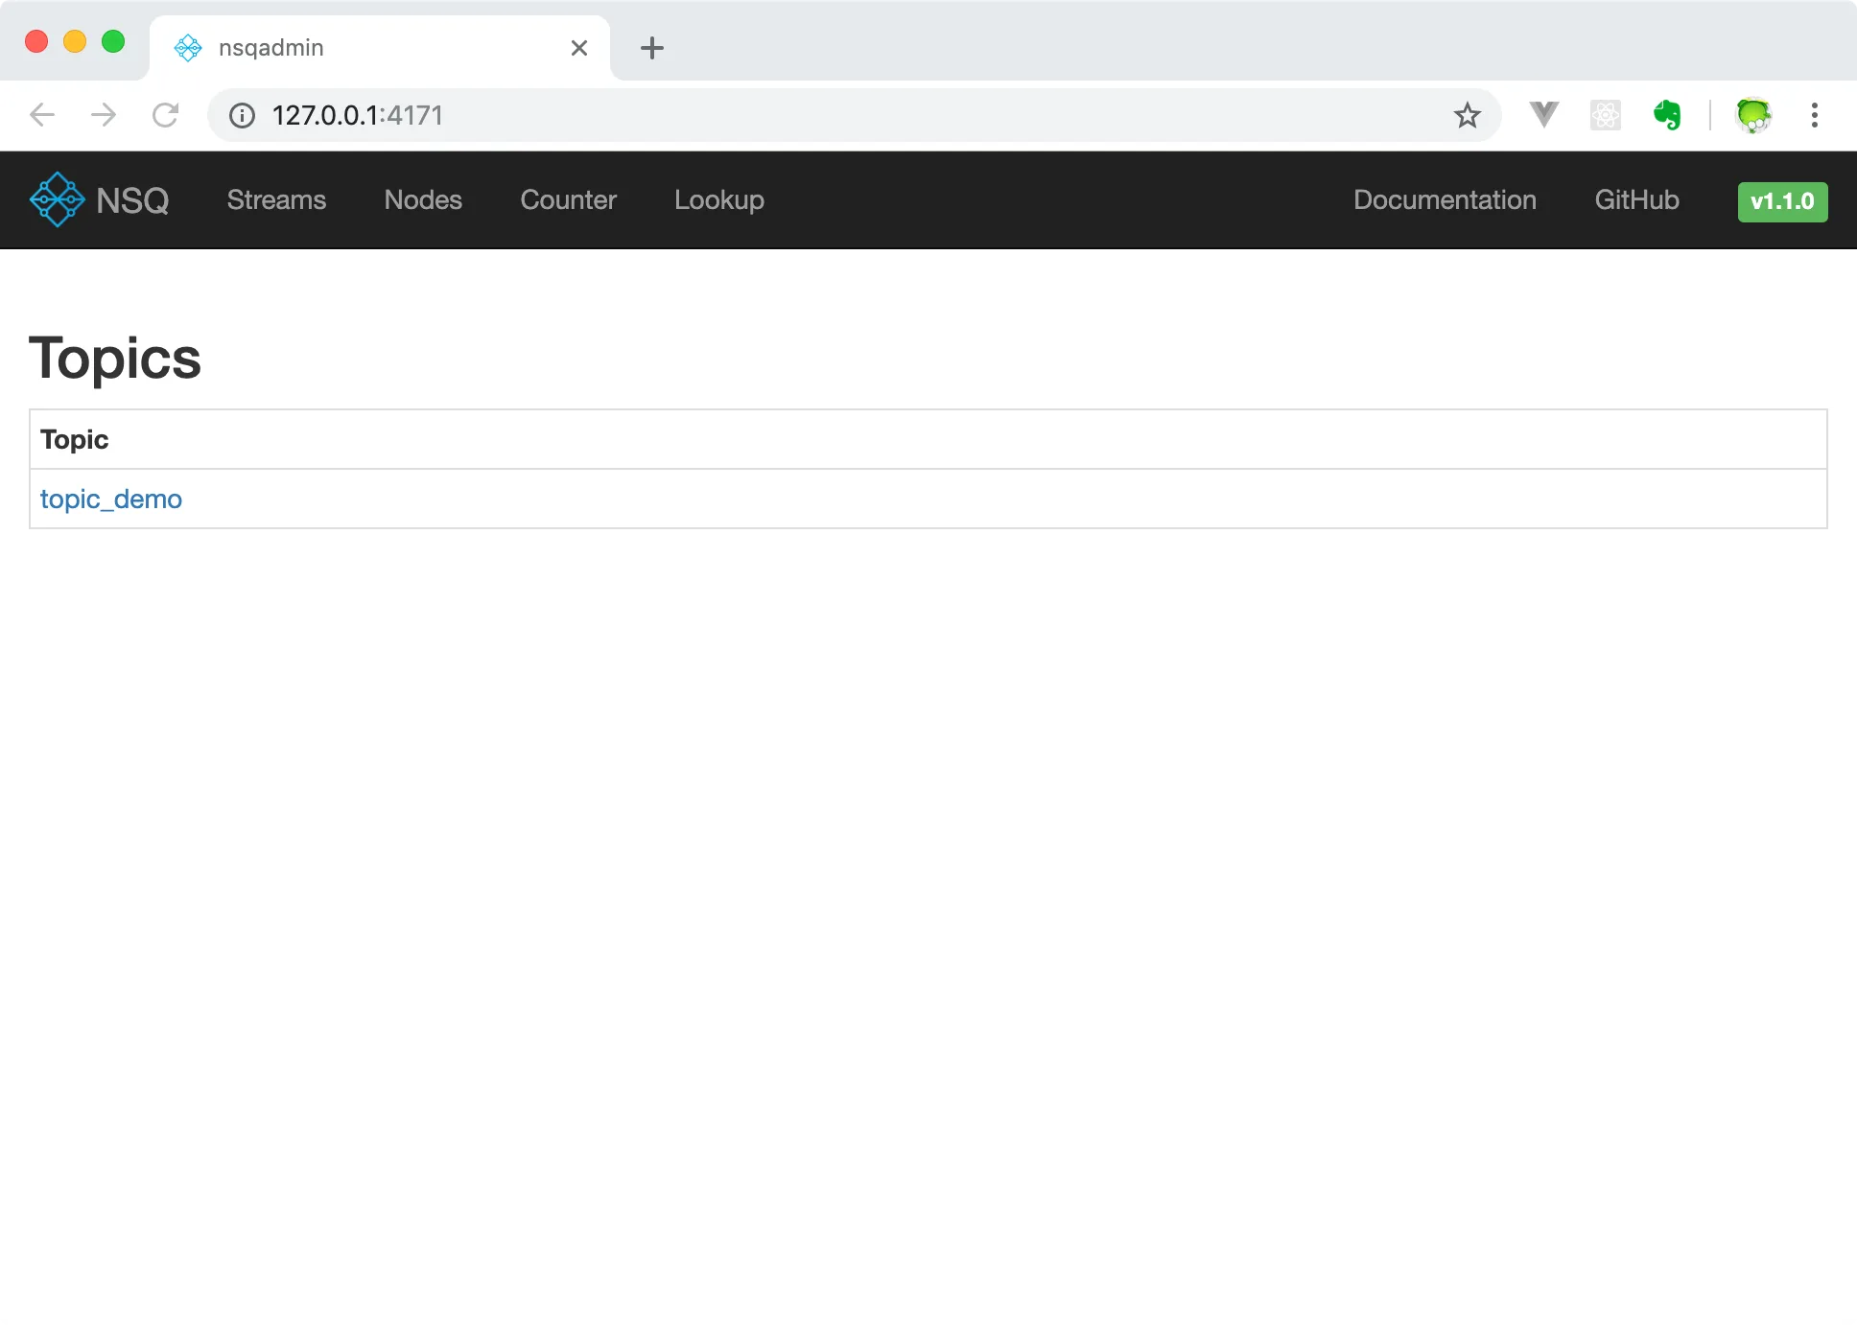
Task: Click the browser back arrow
Action: tap(42, 115)
